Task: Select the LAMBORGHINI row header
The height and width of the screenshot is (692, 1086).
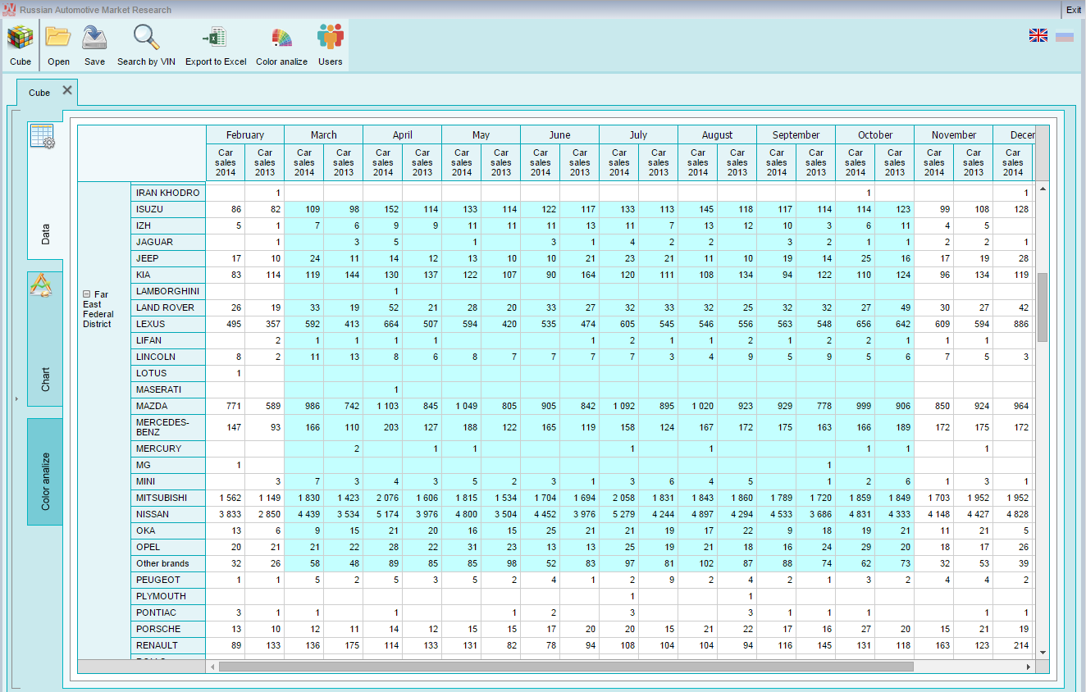Action: coord(168,291)
